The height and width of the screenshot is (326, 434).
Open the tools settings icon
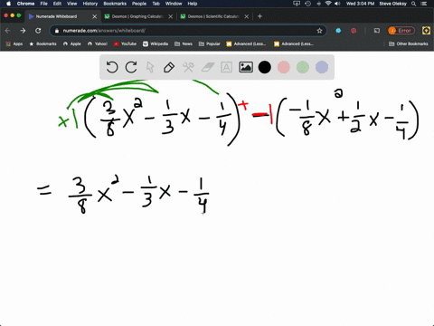pyautogui.click(x=188, y=67)
